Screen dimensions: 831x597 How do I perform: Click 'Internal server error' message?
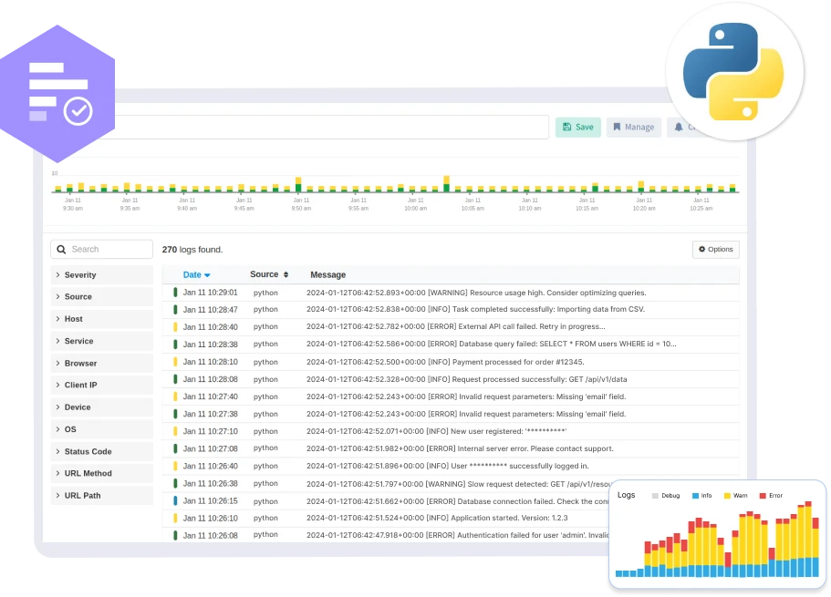[x=460, y=448]
